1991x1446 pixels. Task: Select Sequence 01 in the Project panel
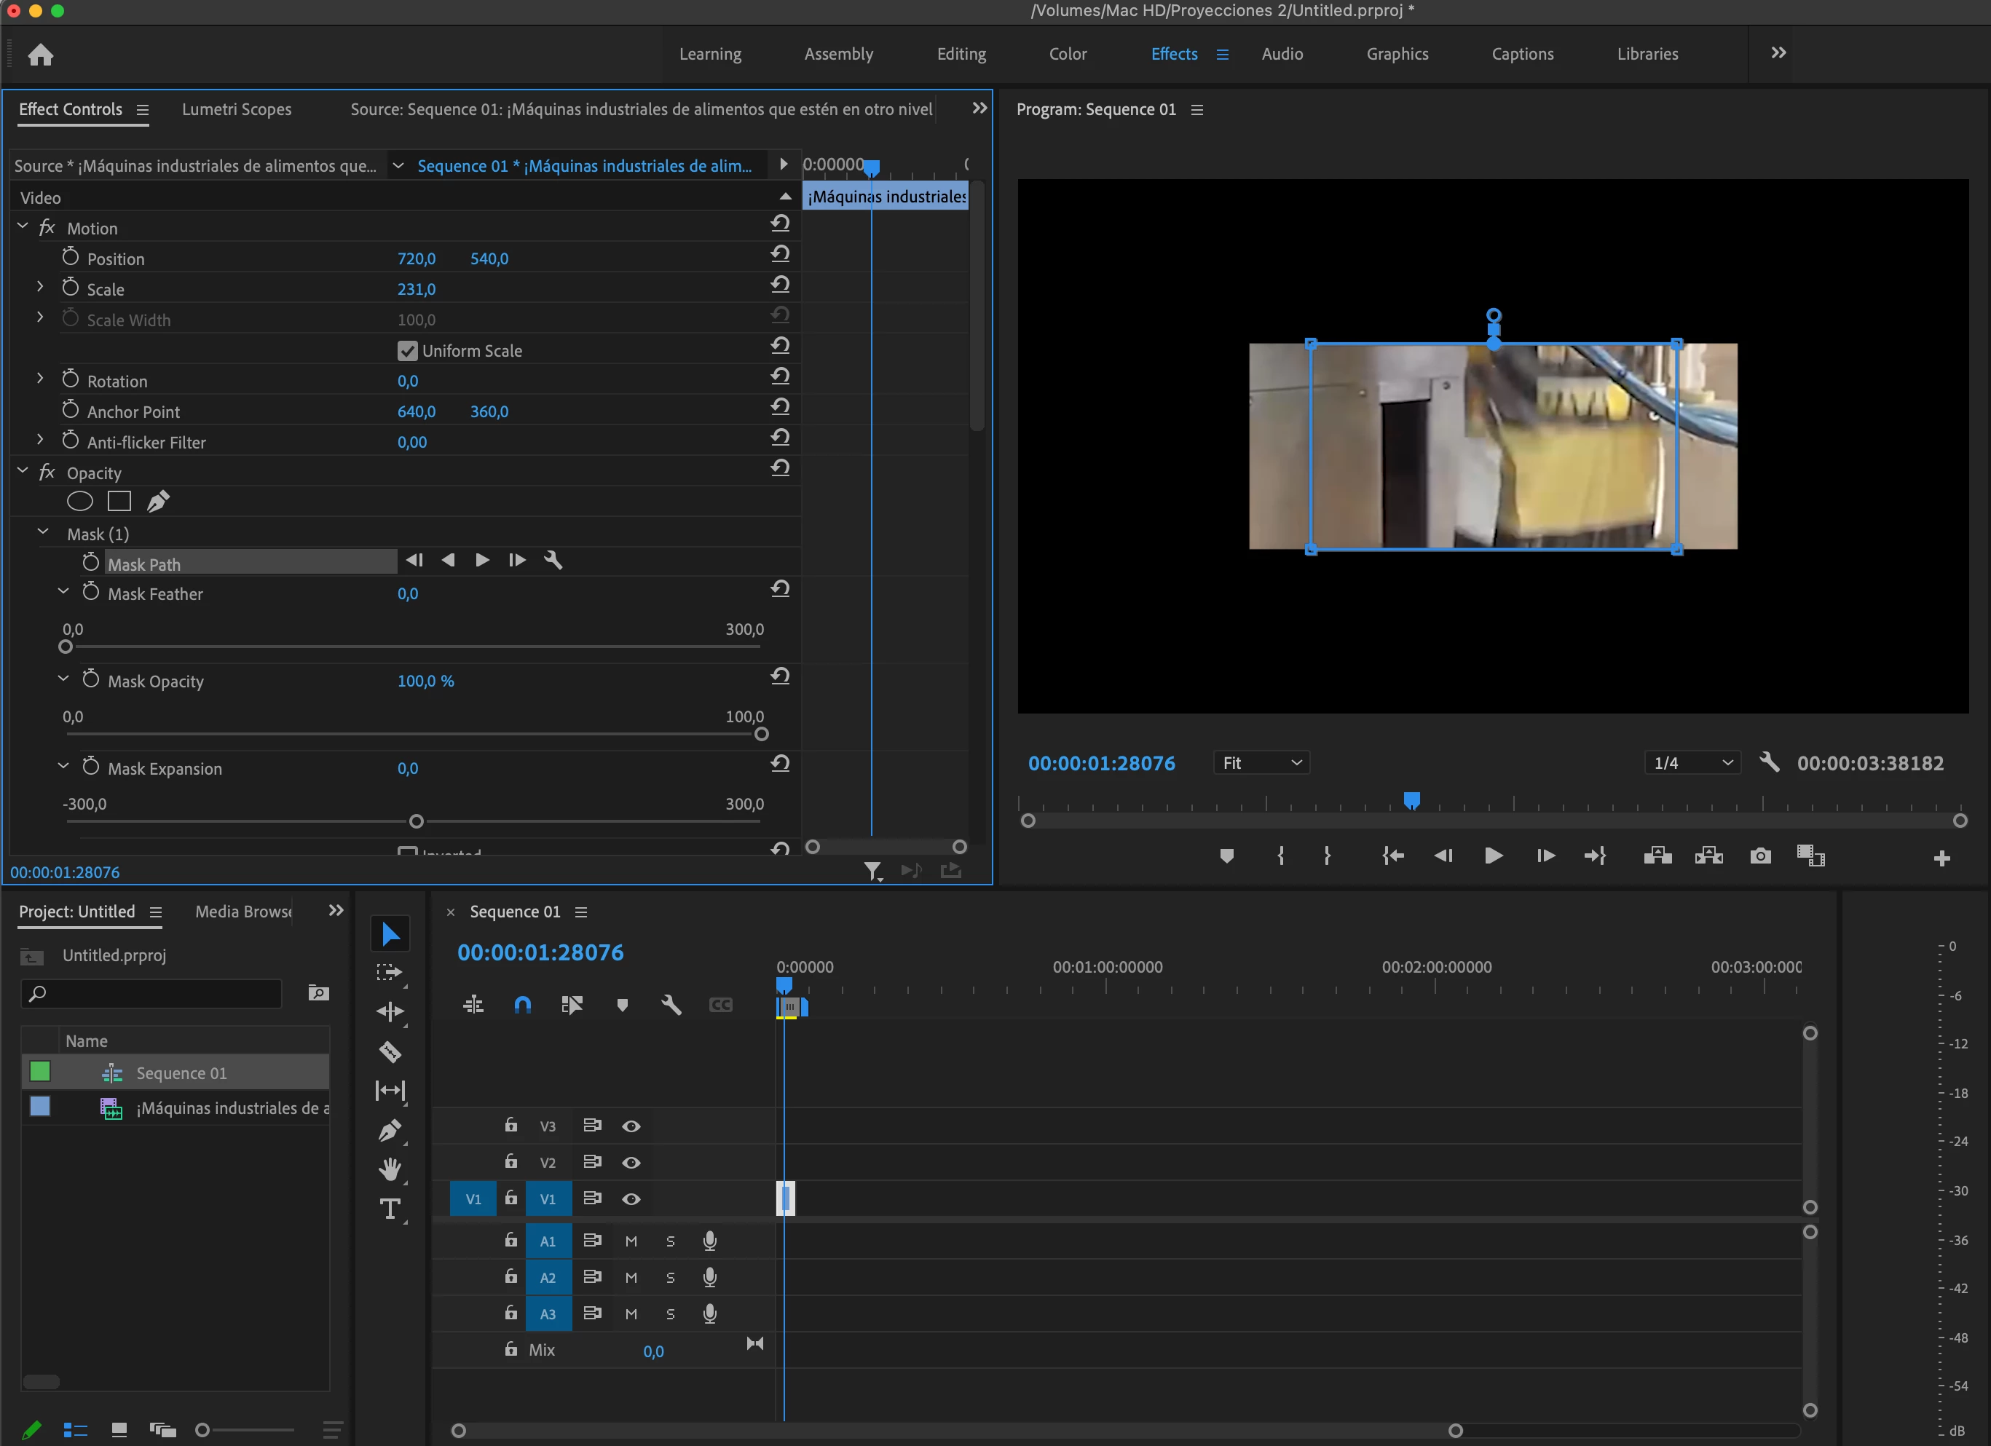tap(181, 1073)
